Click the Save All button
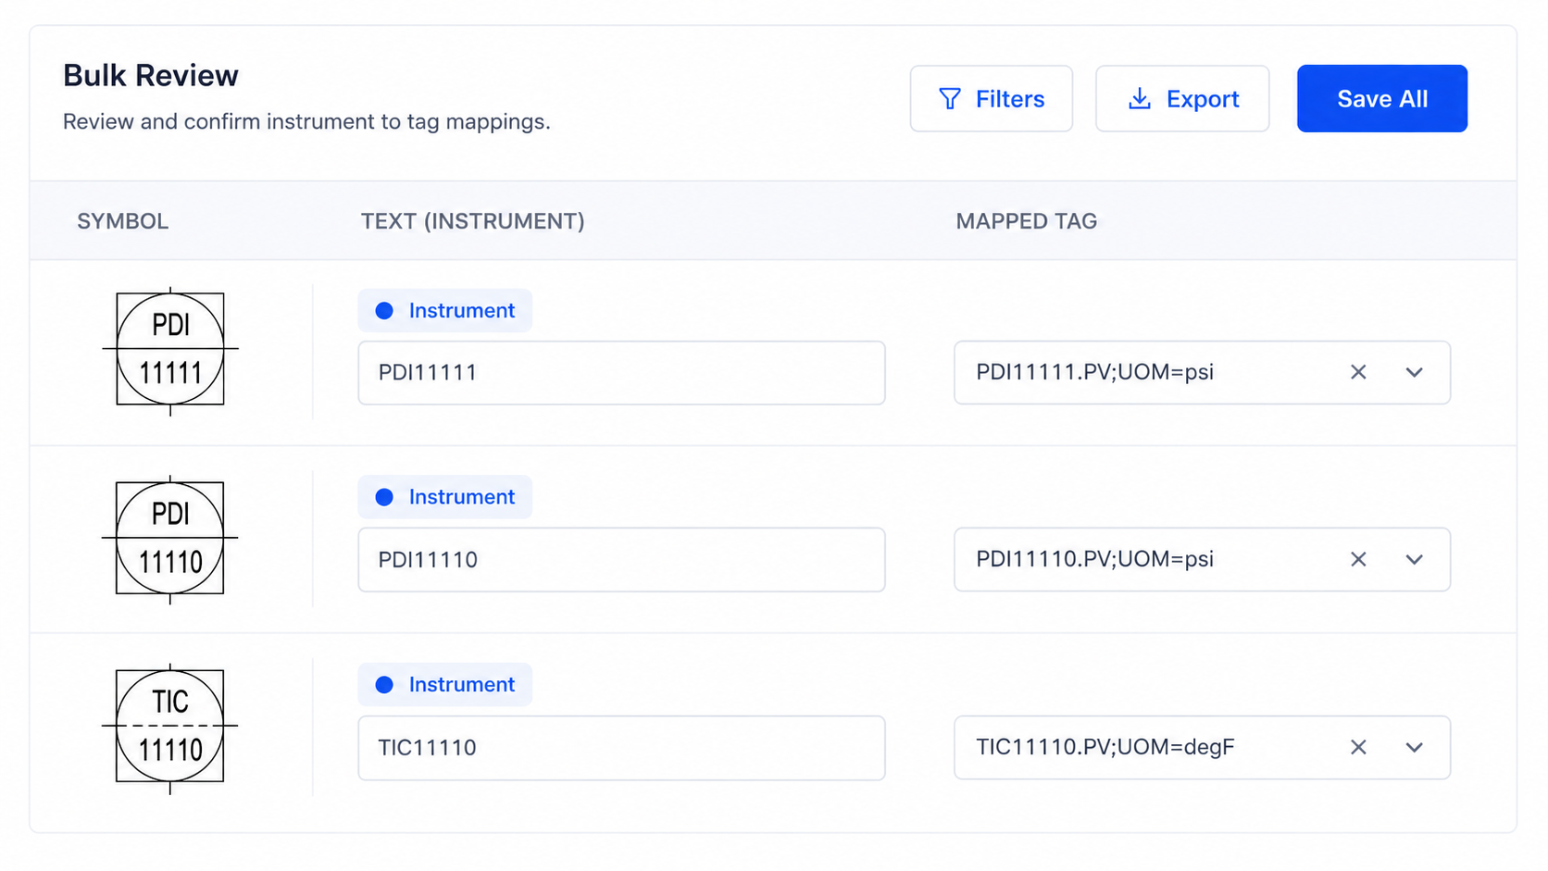 point(1381,98)
